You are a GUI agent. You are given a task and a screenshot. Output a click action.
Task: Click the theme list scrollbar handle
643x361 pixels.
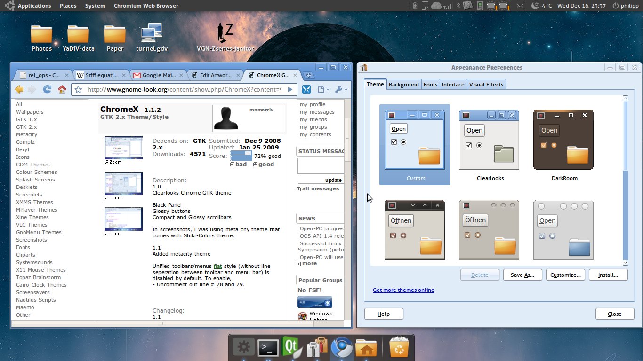coord(626,136)
